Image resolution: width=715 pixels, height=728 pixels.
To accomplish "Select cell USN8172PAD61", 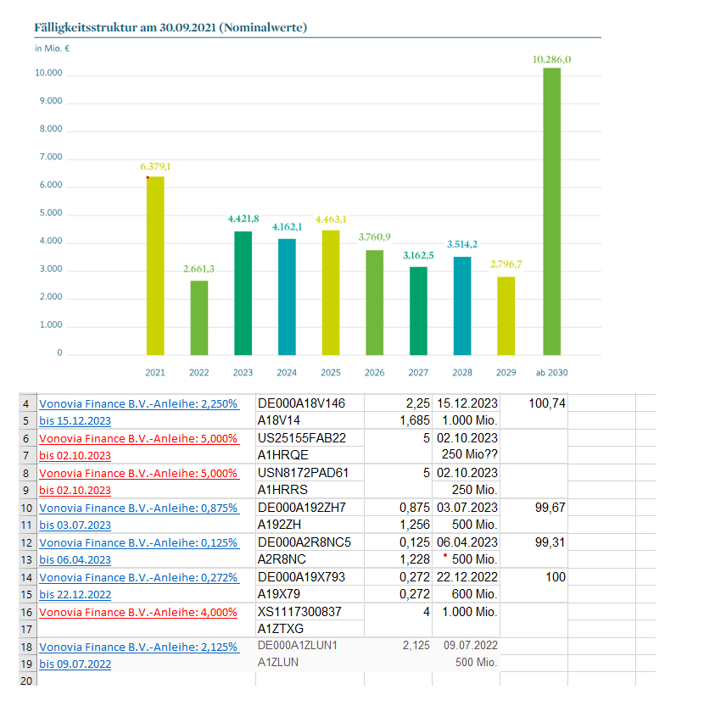I will coord(310,473).
